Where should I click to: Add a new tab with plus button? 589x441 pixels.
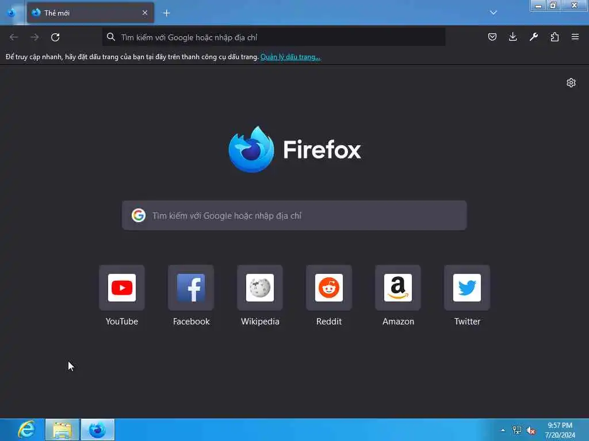pyautogui.click(x=166, y=13)
